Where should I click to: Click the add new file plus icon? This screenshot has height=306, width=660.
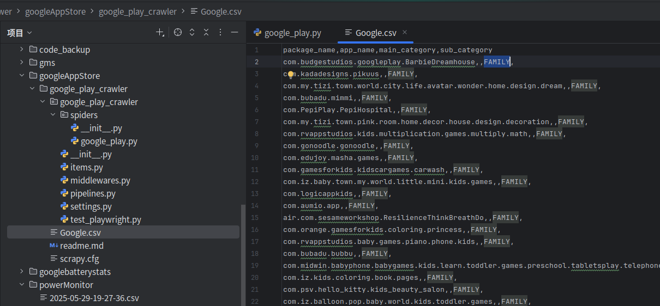point(160,33)
